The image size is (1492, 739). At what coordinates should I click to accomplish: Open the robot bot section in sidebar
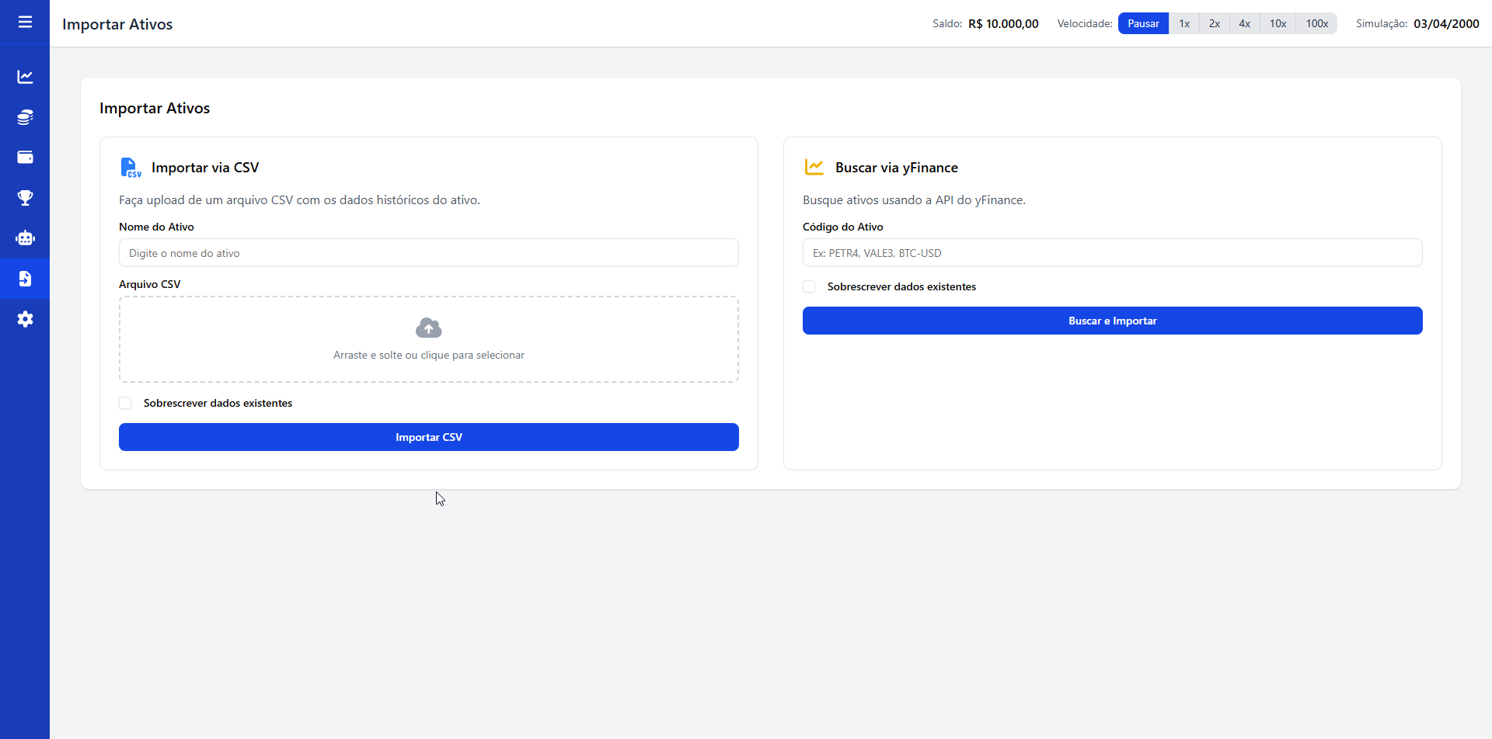pyautogui.click(x=25, y=238)
